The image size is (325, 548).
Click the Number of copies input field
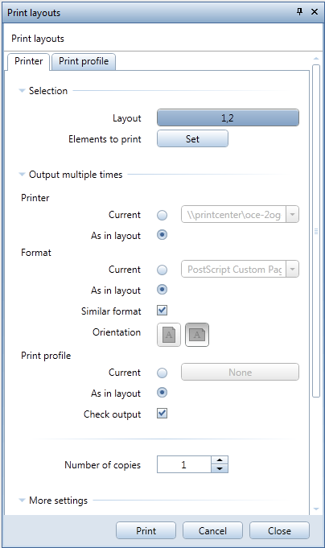183,464
